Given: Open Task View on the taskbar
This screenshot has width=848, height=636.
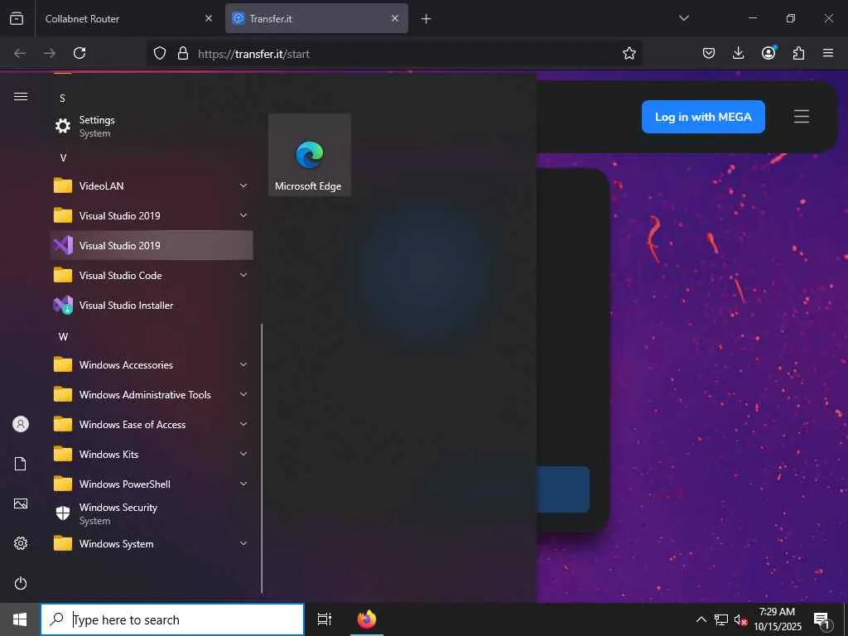Looking at the screenshot, I should click(x=325, y=619).
